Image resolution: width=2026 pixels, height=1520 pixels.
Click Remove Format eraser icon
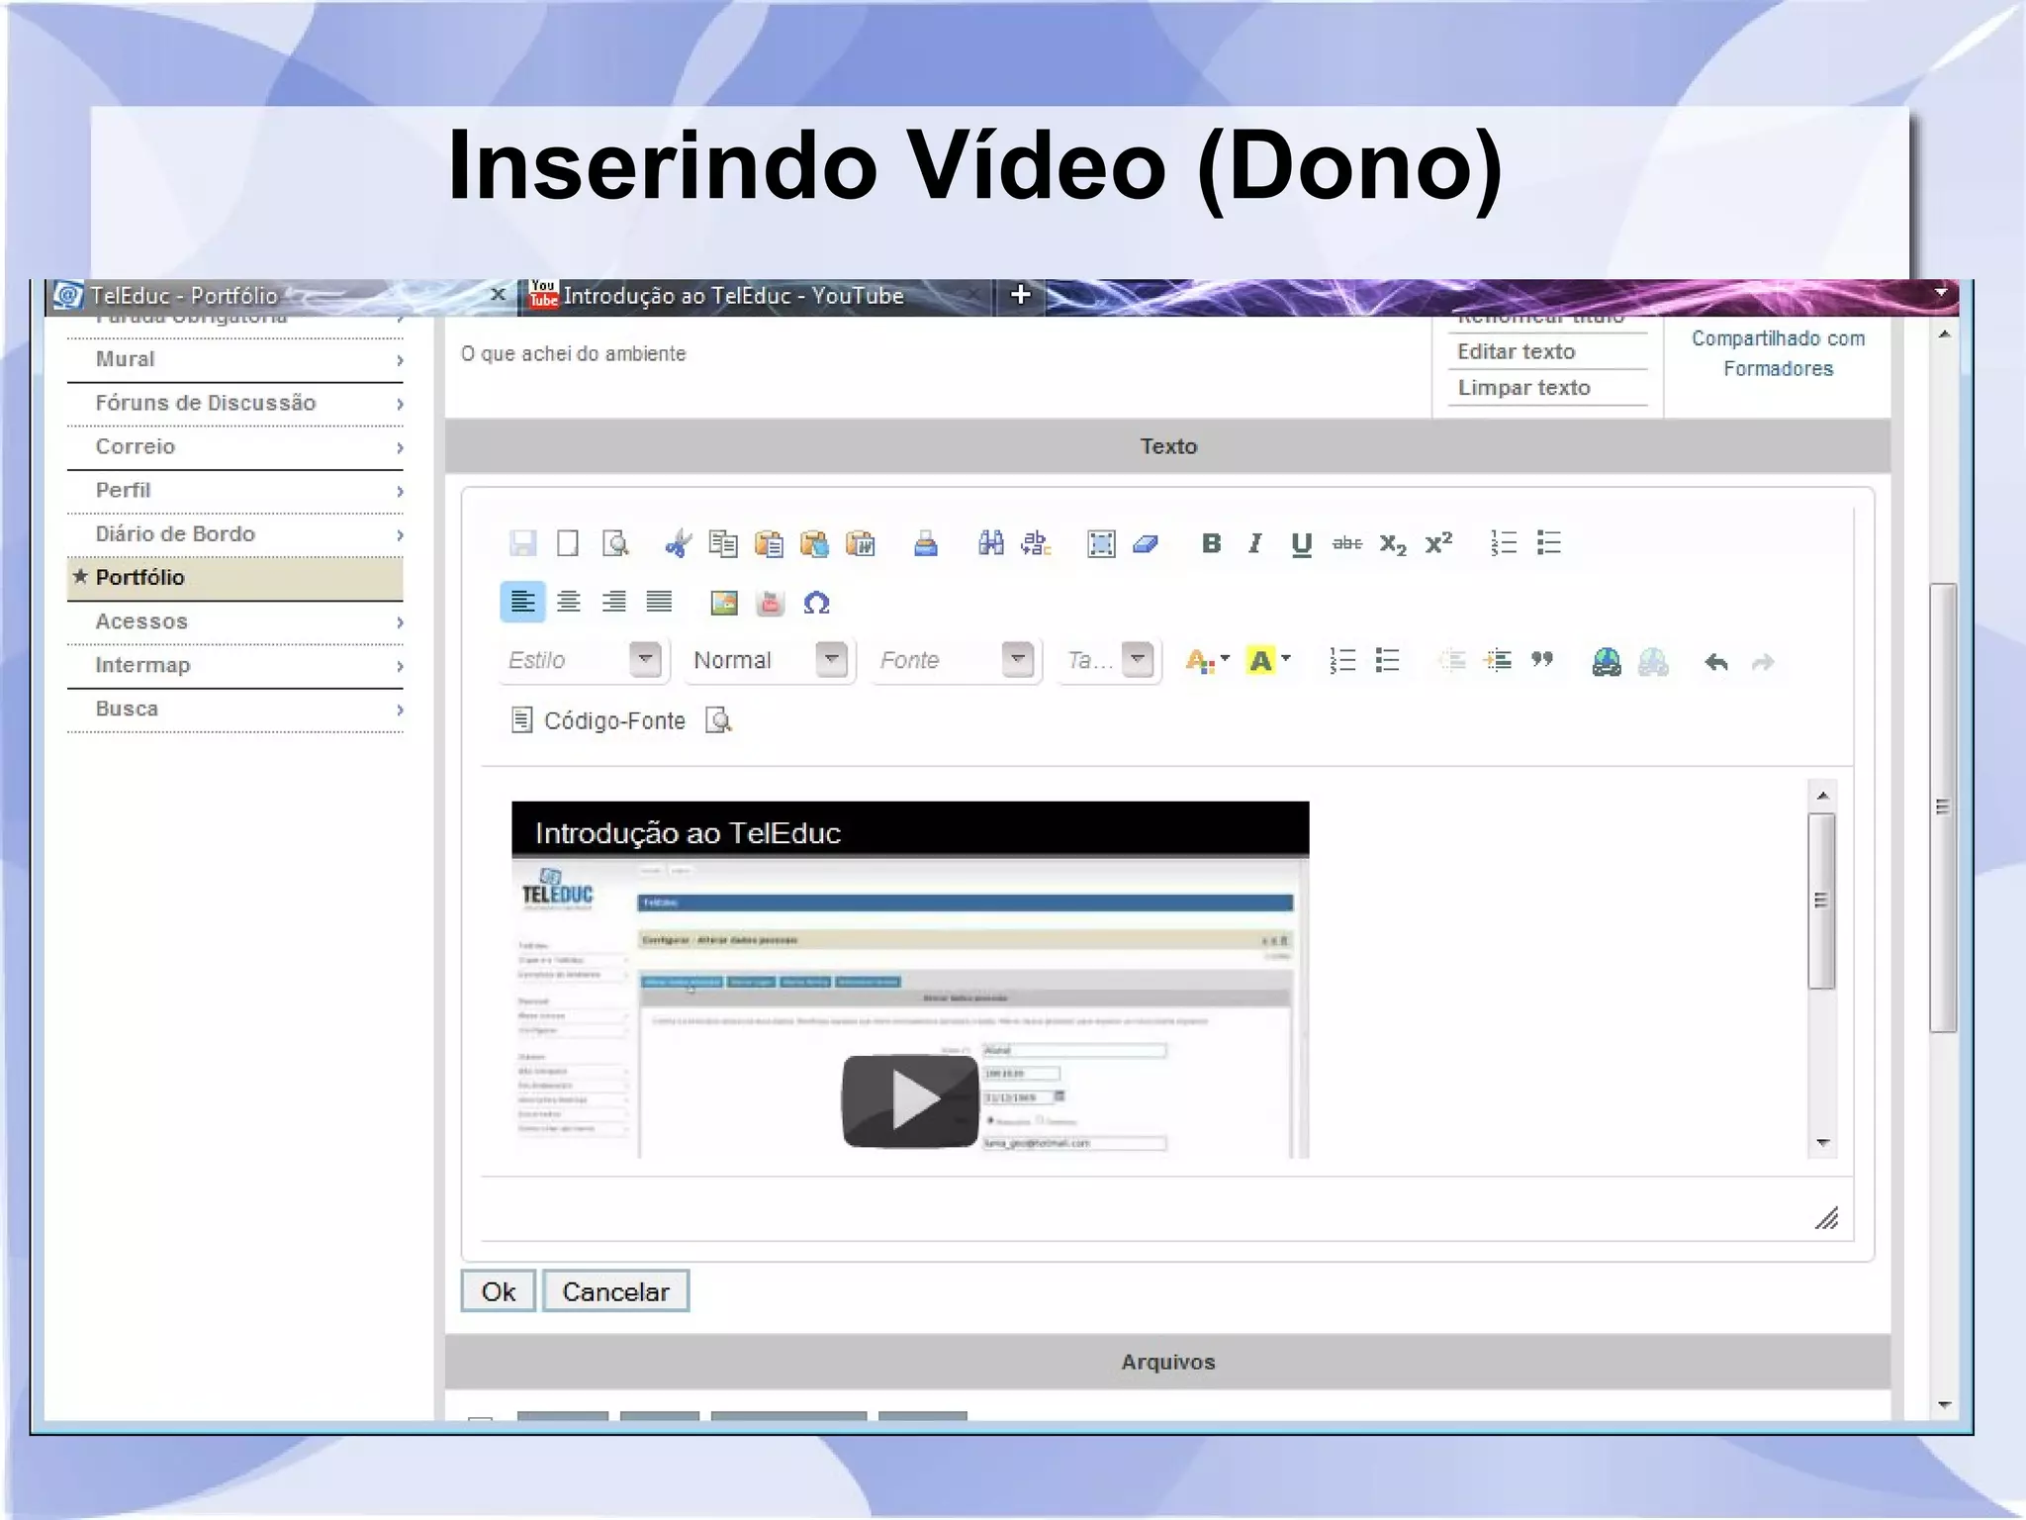click(x=1146, y=543)
